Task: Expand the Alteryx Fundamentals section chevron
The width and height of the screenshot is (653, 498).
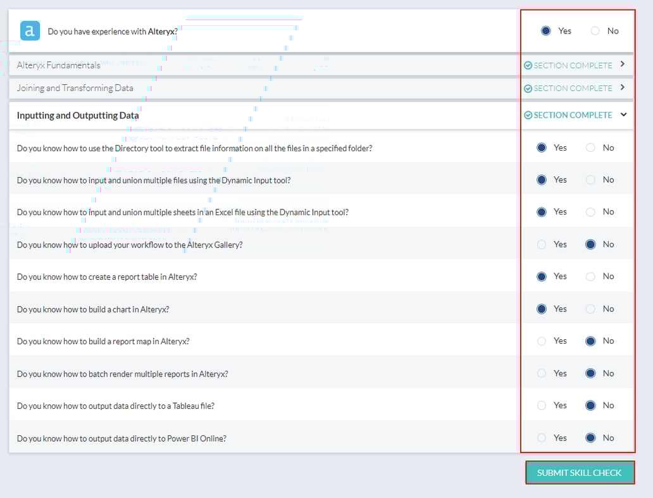Action: tap(623, 65)
